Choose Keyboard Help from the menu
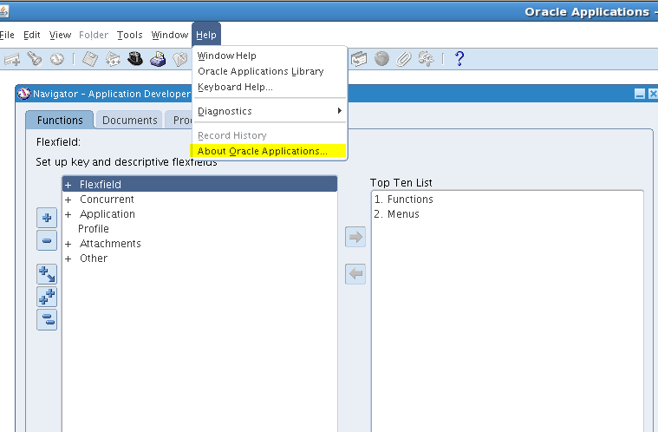 pyautogui.click(x=235, y=87)
